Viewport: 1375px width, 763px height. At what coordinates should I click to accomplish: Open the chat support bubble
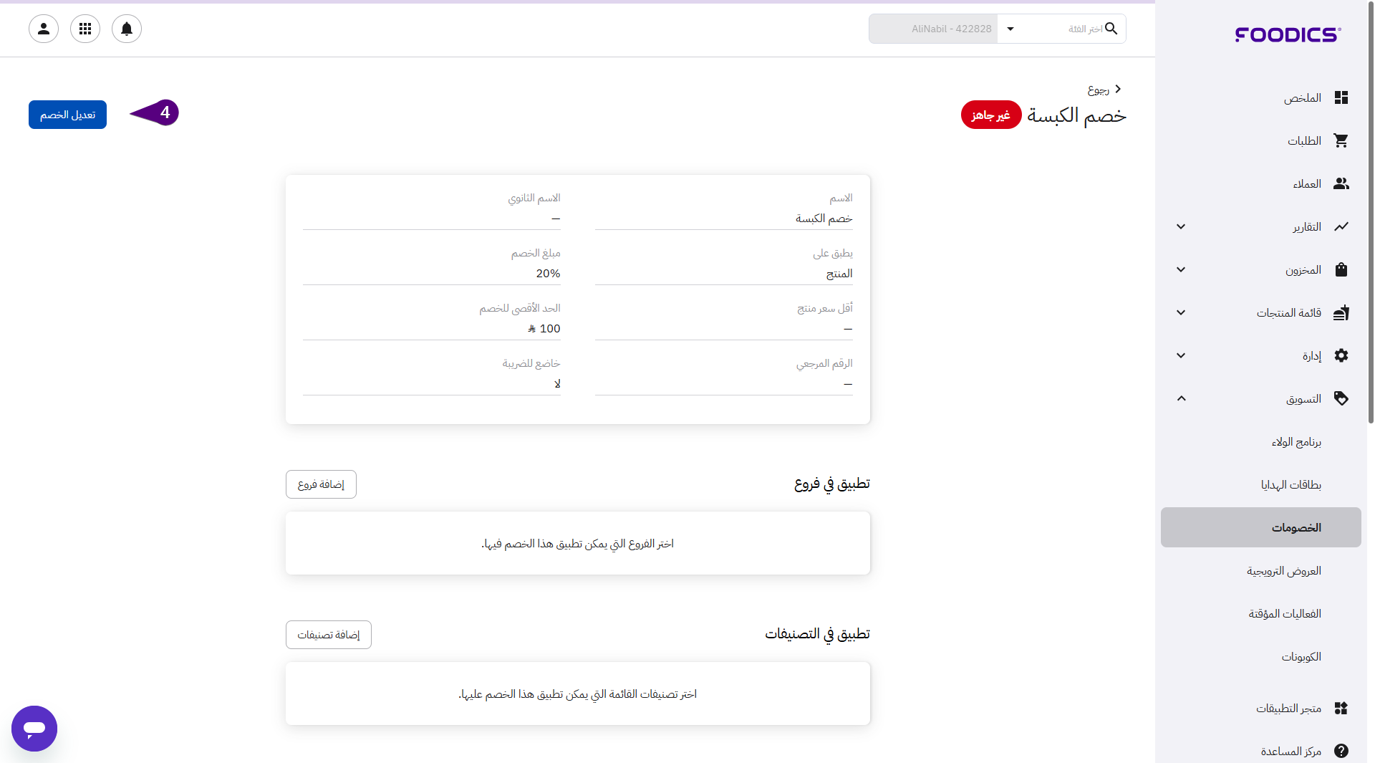click(34, 729)
